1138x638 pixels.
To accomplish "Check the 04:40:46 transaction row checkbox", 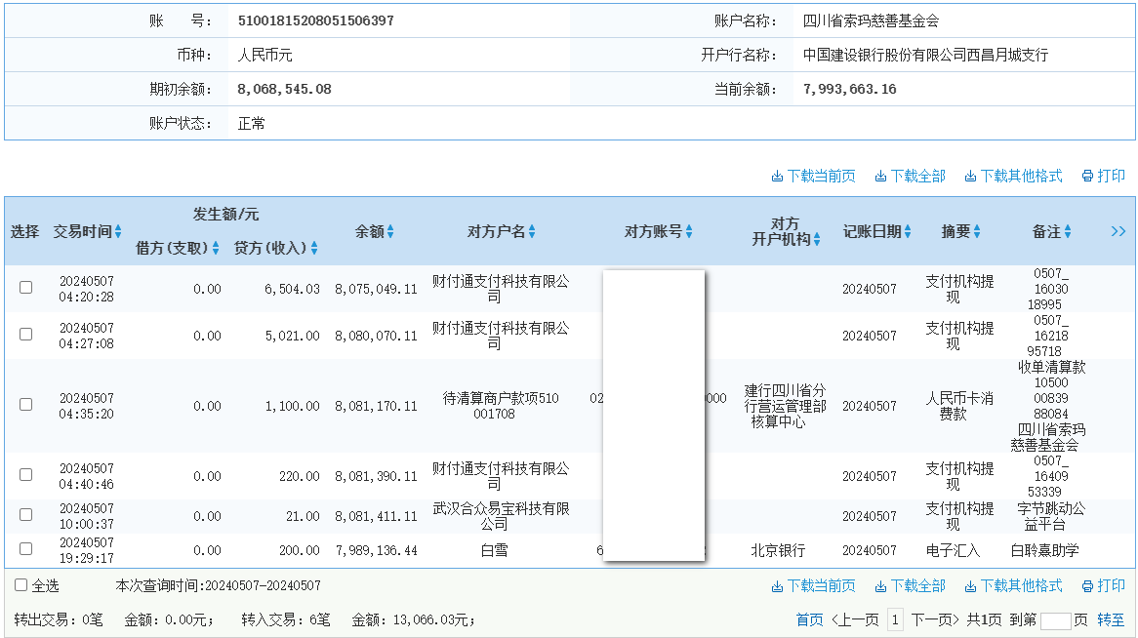I will pos(26,475).
